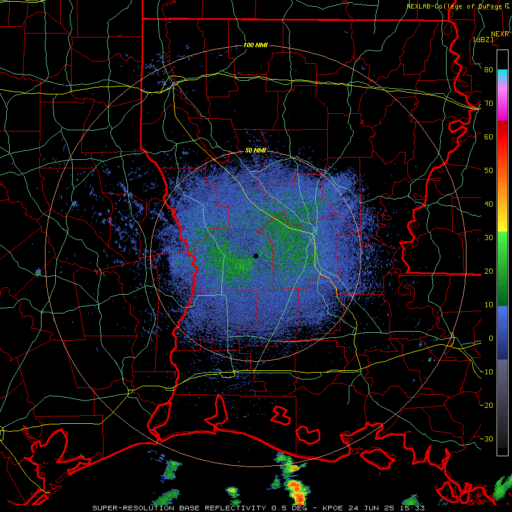Click the 'NEXR' label above the colorbar
The width and height of the screenshot is (512, 512).
tap(500, 34)
